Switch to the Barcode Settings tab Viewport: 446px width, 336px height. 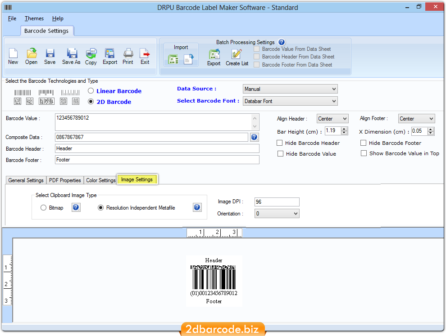pos(47,31)
